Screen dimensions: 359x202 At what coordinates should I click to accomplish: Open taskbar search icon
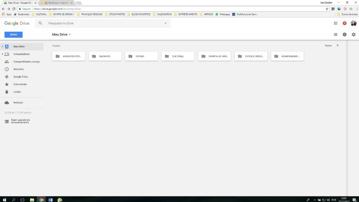click(13, 200)
